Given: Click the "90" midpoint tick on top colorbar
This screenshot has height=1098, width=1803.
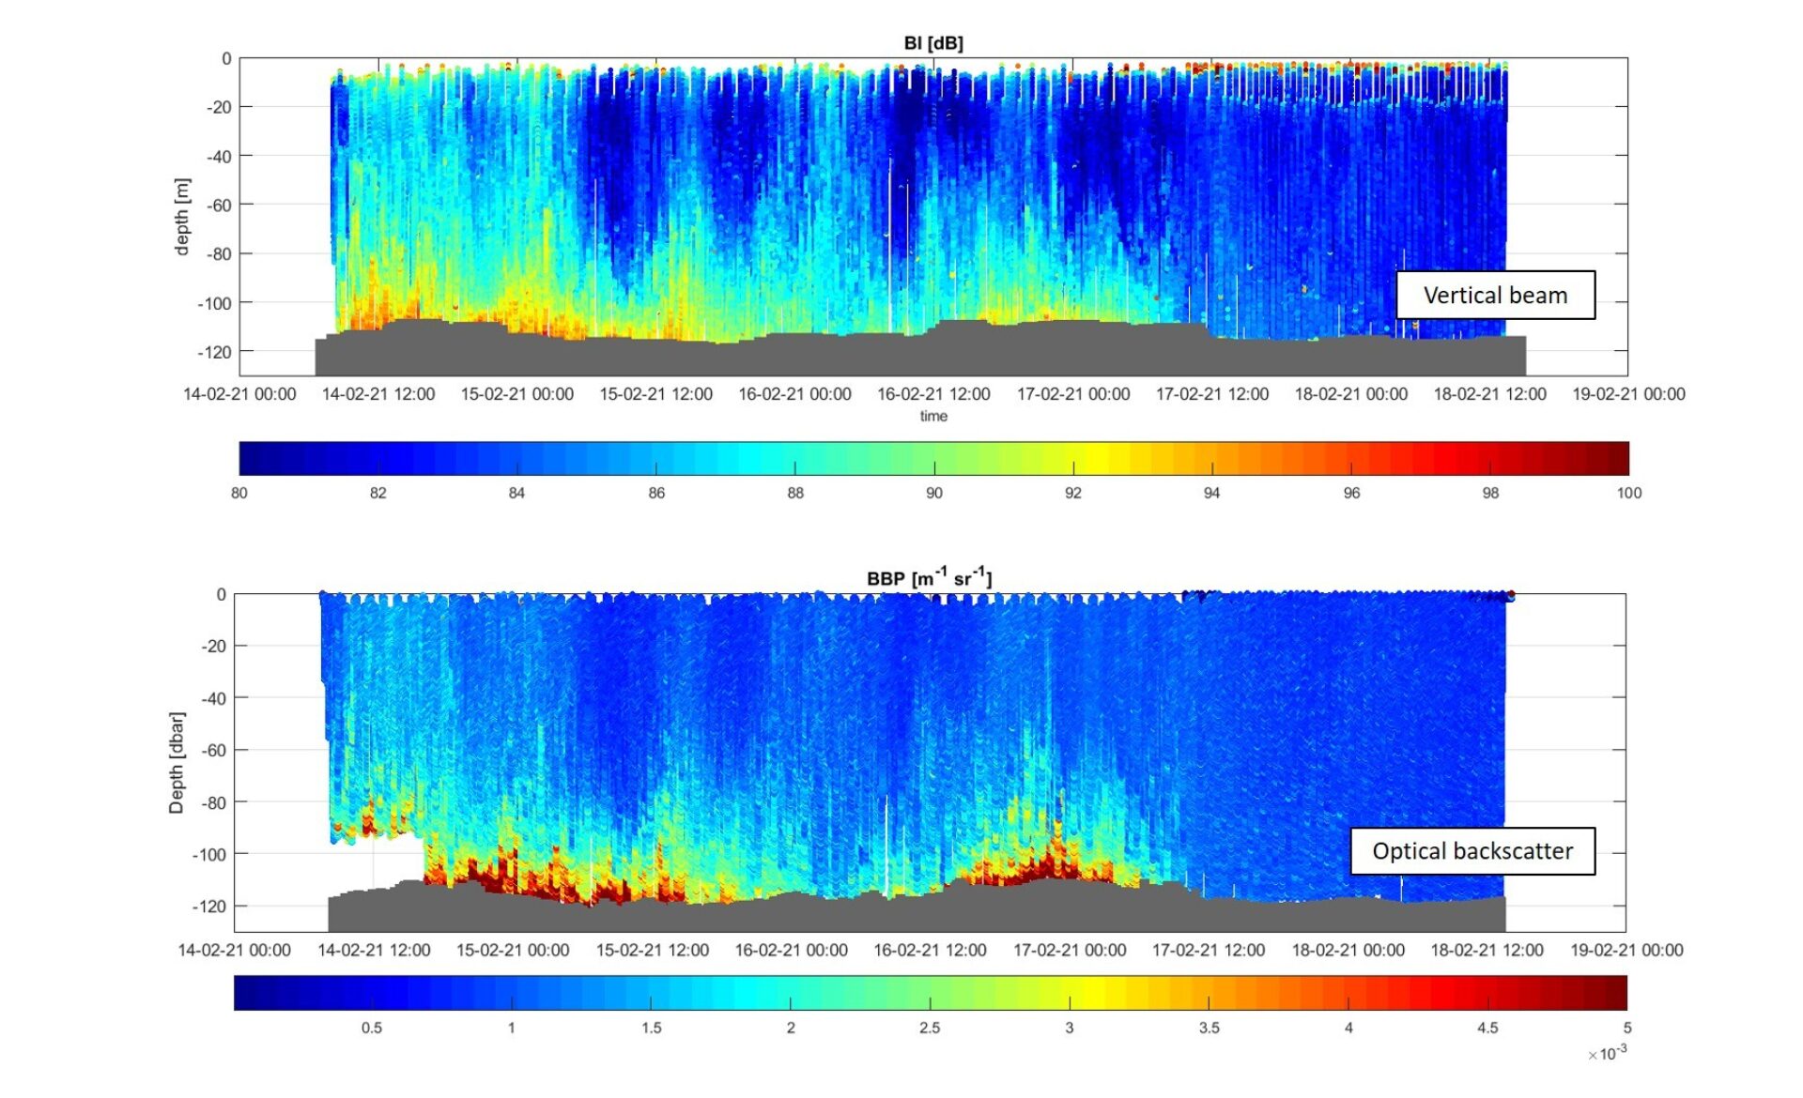Looking at the screenshot, I should coord(932,493).
